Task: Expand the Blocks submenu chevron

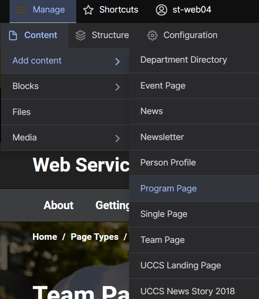Action: coord(117,87)
